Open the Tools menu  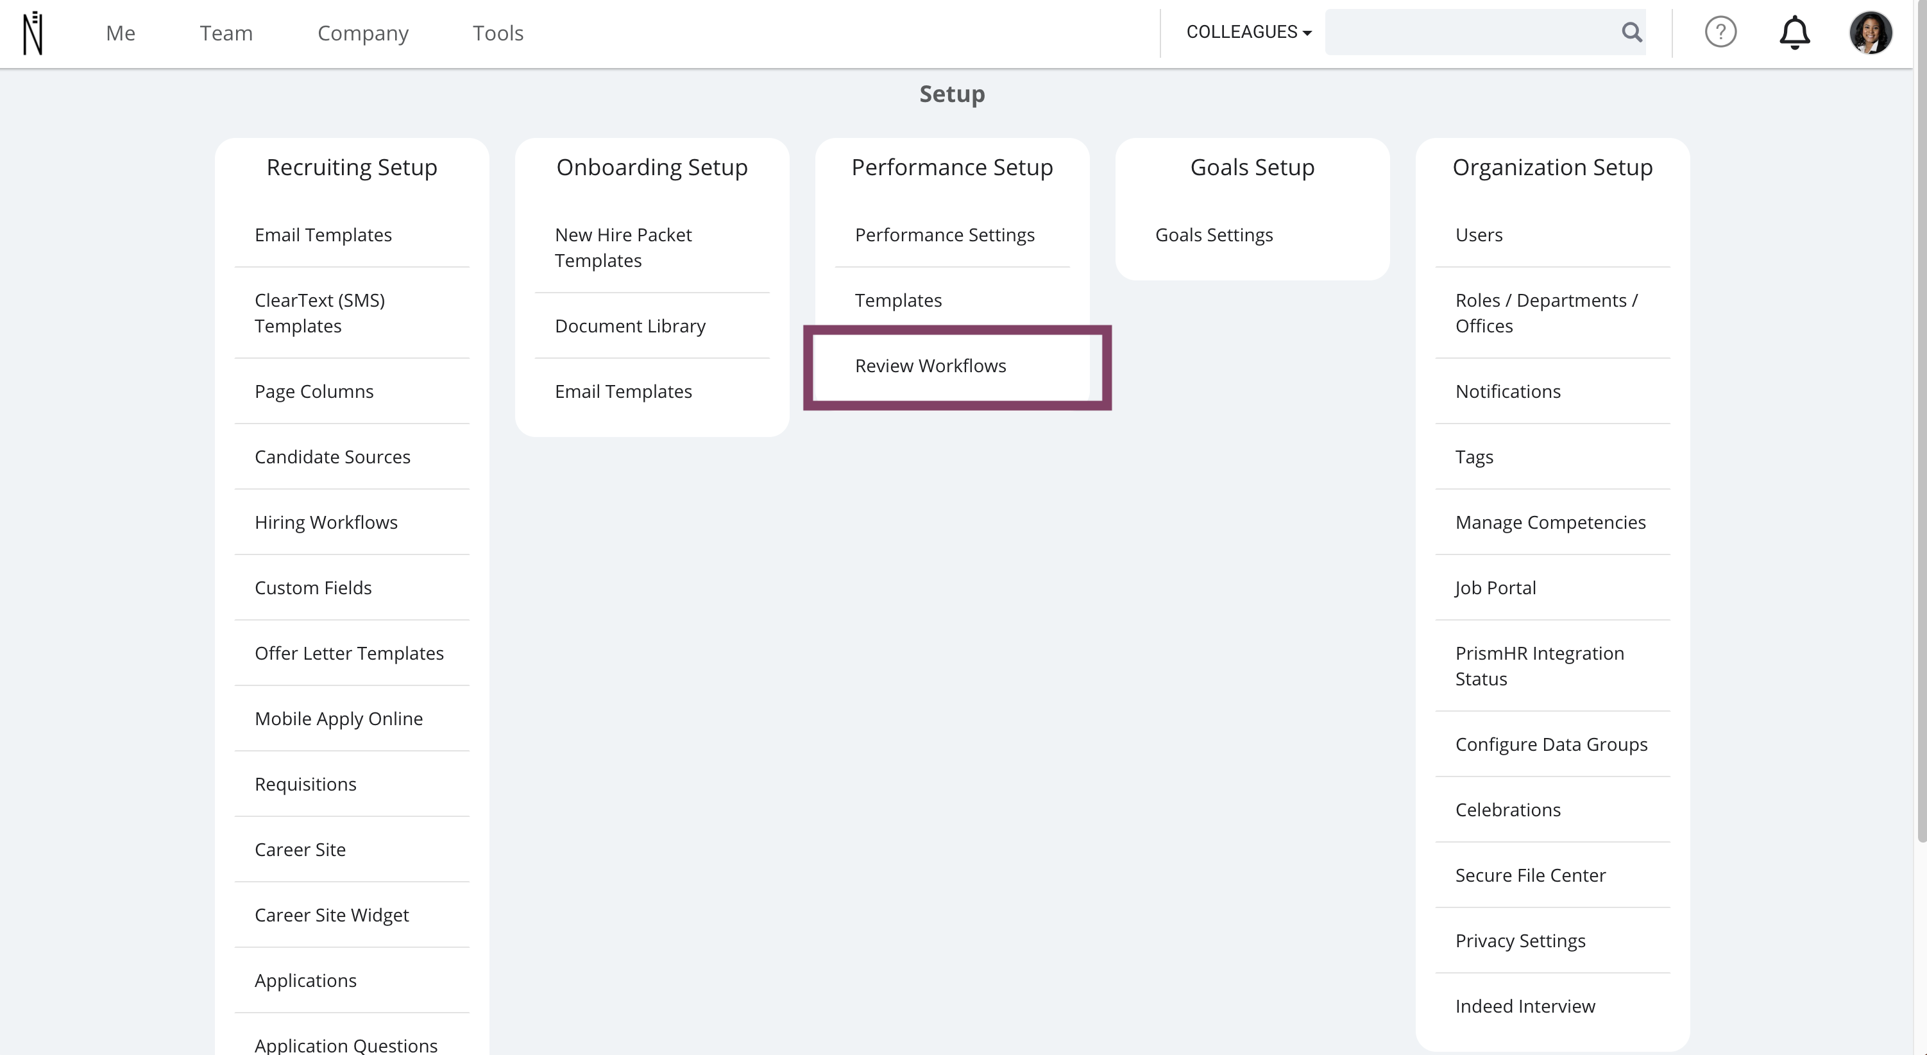[497, 33]
